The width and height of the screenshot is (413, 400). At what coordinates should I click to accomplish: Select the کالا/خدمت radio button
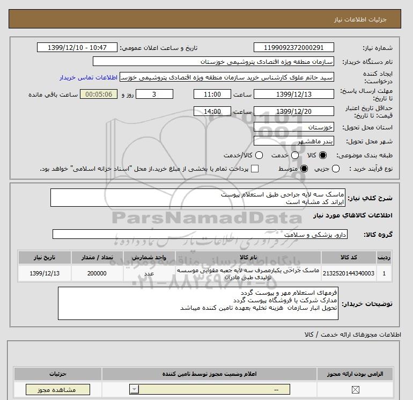[259, 155]
